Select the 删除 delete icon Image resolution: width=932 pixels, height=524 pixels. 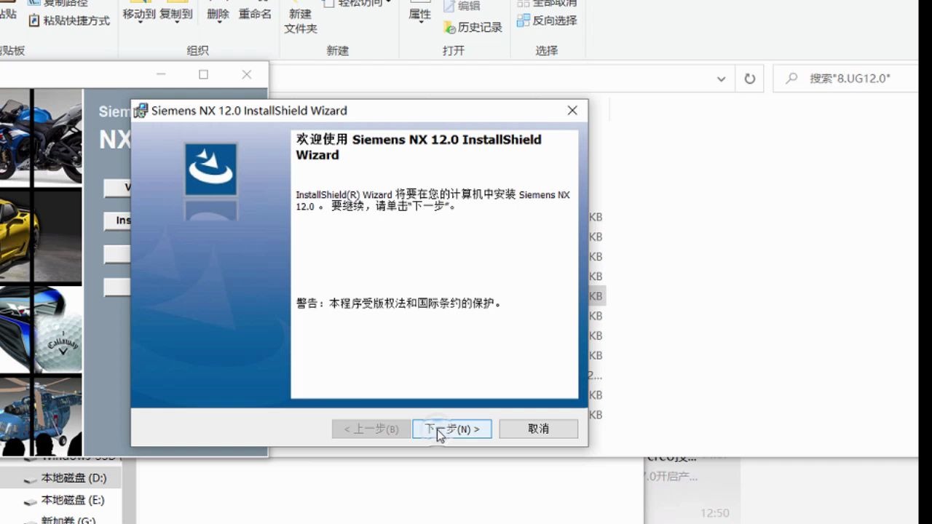click(218, 15)
